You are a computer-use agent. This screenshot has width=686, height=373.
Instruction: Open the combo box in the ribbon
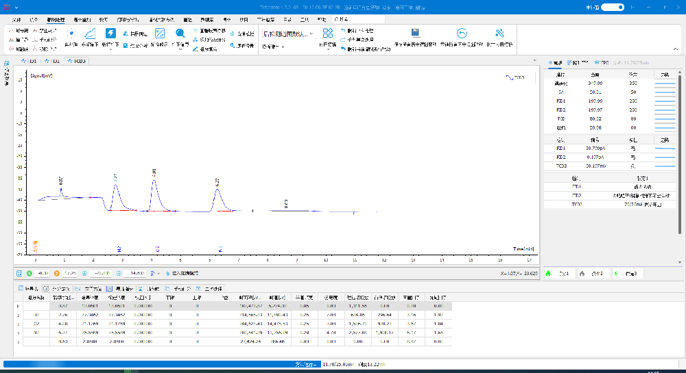click(x=288, y=34)
